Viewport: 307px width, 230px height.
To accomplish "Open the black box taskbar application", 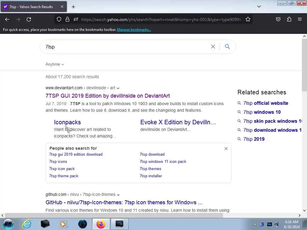I will 45,224.
